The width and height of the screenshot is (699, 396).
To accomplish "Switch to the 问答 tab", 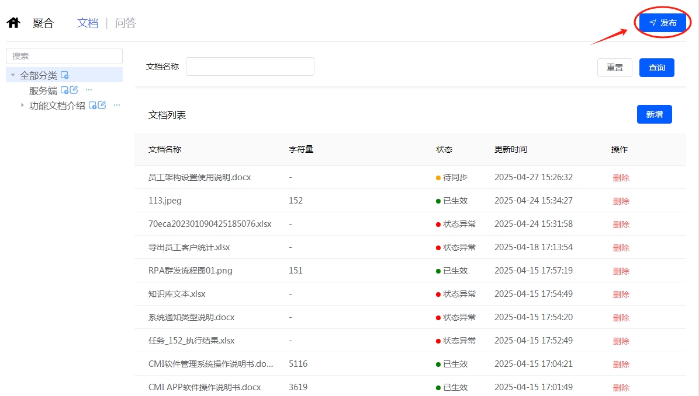I will tap(124, 23).
